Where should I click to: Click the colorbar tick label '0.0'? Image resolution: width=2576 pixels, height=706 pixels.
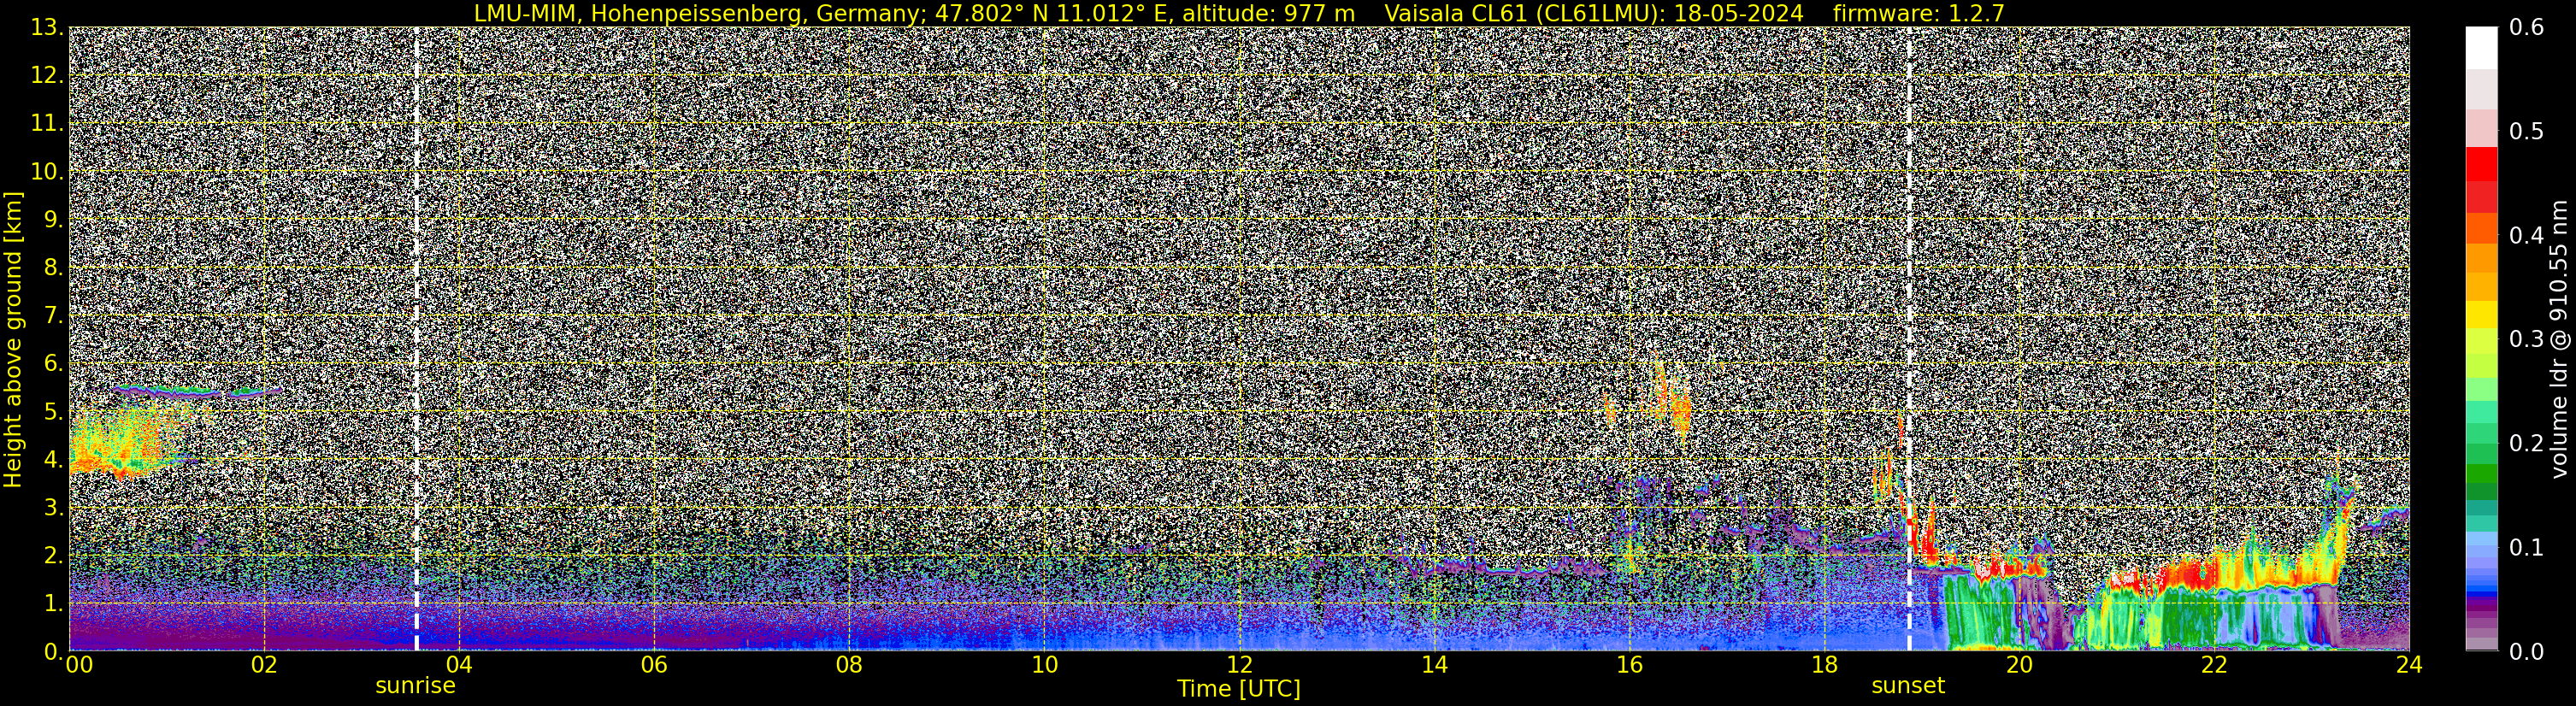pos(2527,652)
